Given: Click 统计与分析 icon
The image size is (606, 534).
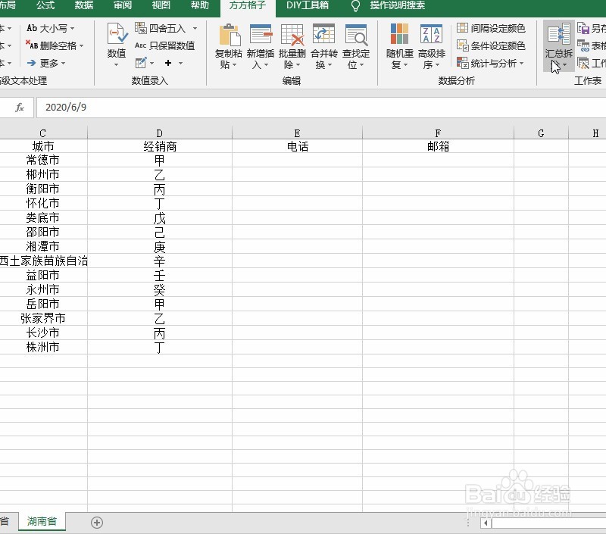Looking at the screenshot, I should pyautogui.click(x=462, y=63).
